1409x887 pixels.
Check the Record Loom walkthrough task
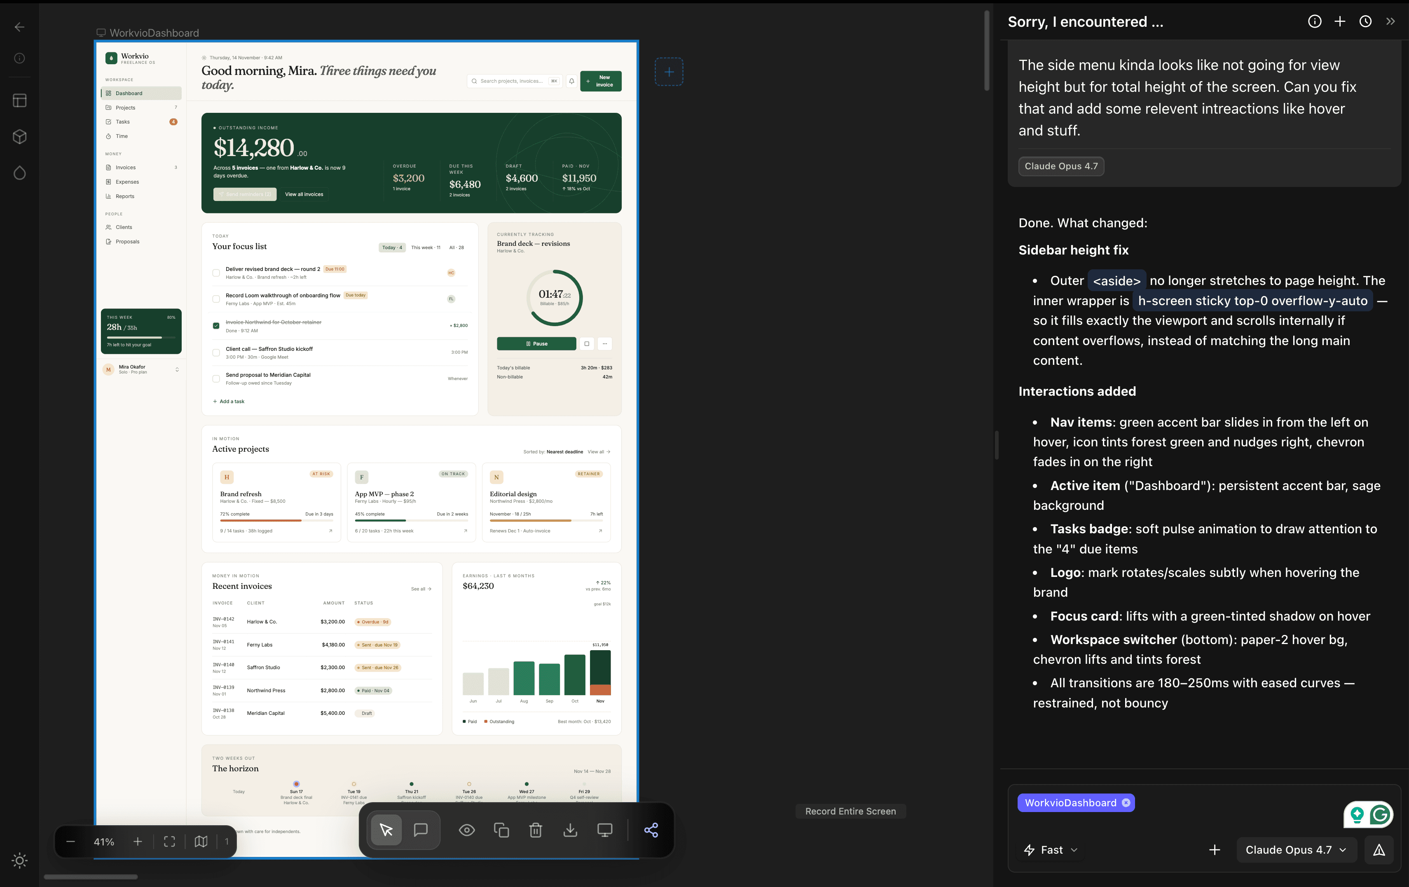coord(216,299)
